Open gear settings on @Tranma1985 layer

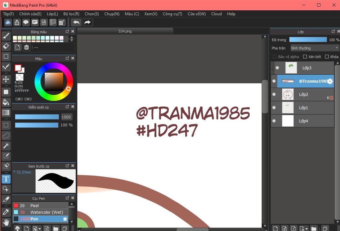(x=330, y=81)
